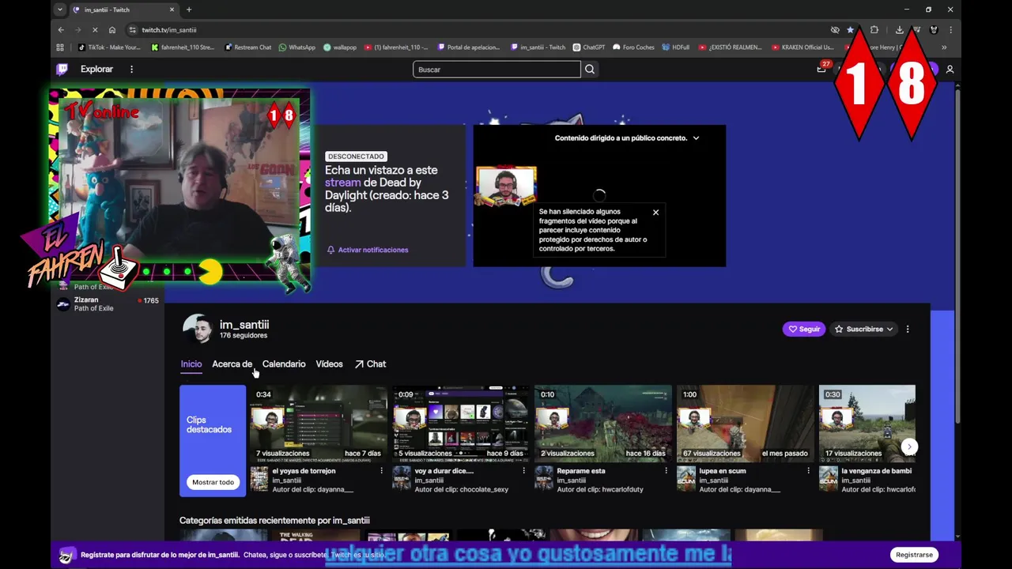
Task: Click the 'el yoyas de torrejon' game box art
Action: tap(259, 479)
